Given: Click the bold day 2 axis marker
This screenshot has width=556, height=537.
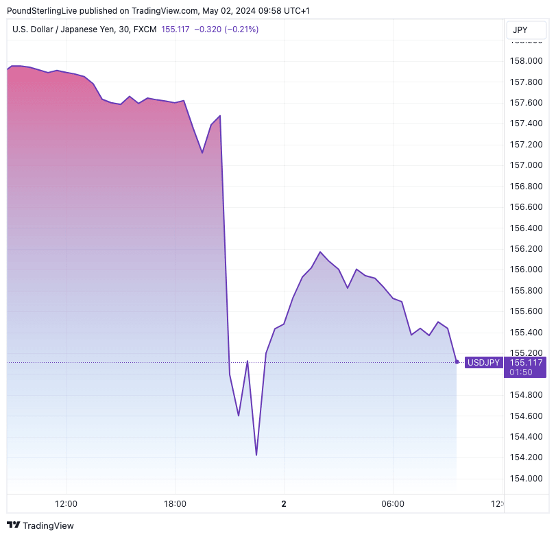Looking at the screenshot, I should (284, 503).
